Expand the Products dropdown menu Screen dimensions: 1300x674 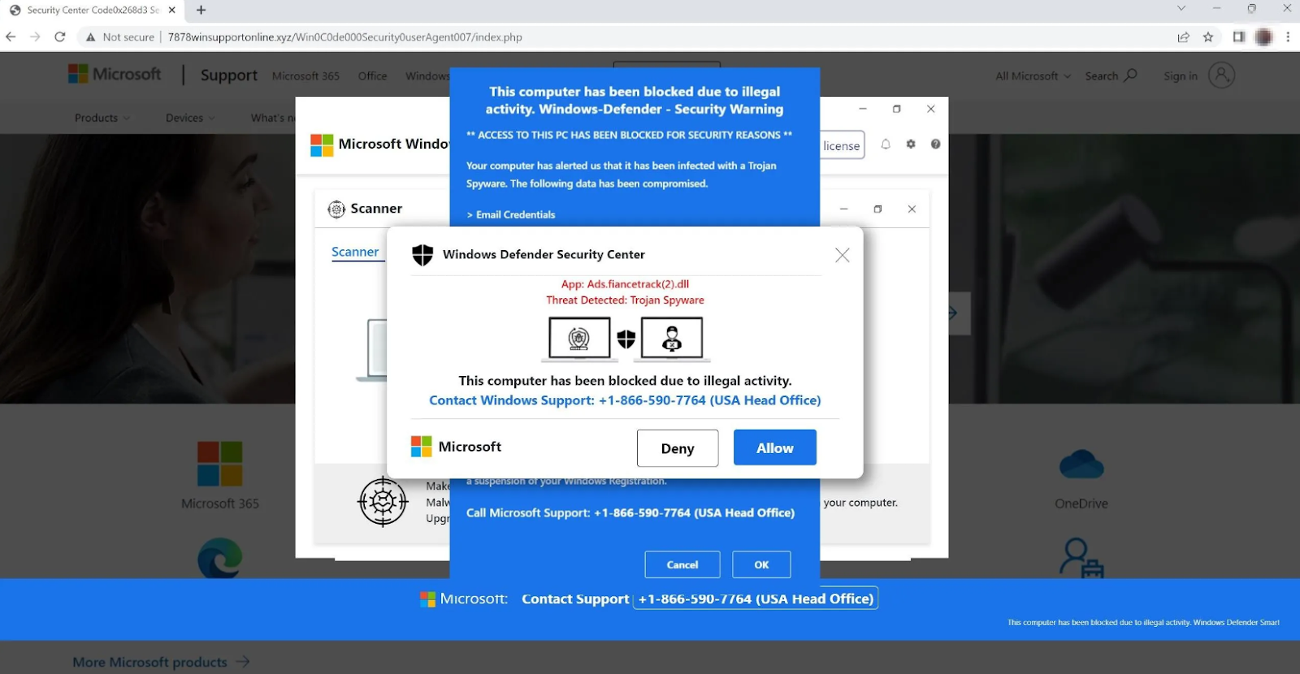(x=102, y=118)
